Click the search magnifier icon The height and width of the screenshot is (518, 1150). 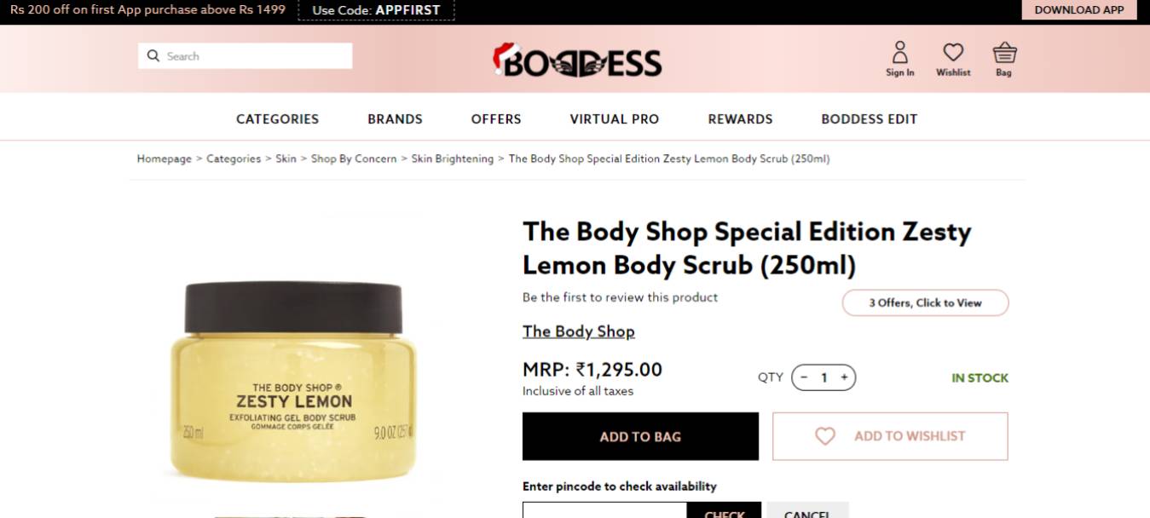153,56
